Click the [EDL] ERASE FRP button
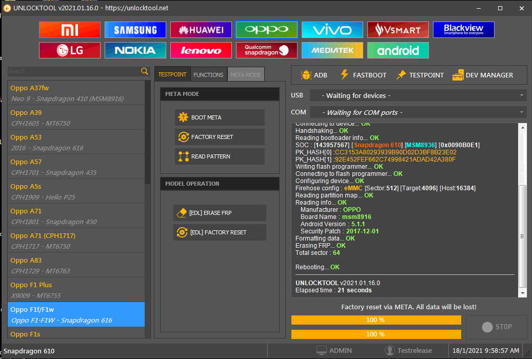 220,213
